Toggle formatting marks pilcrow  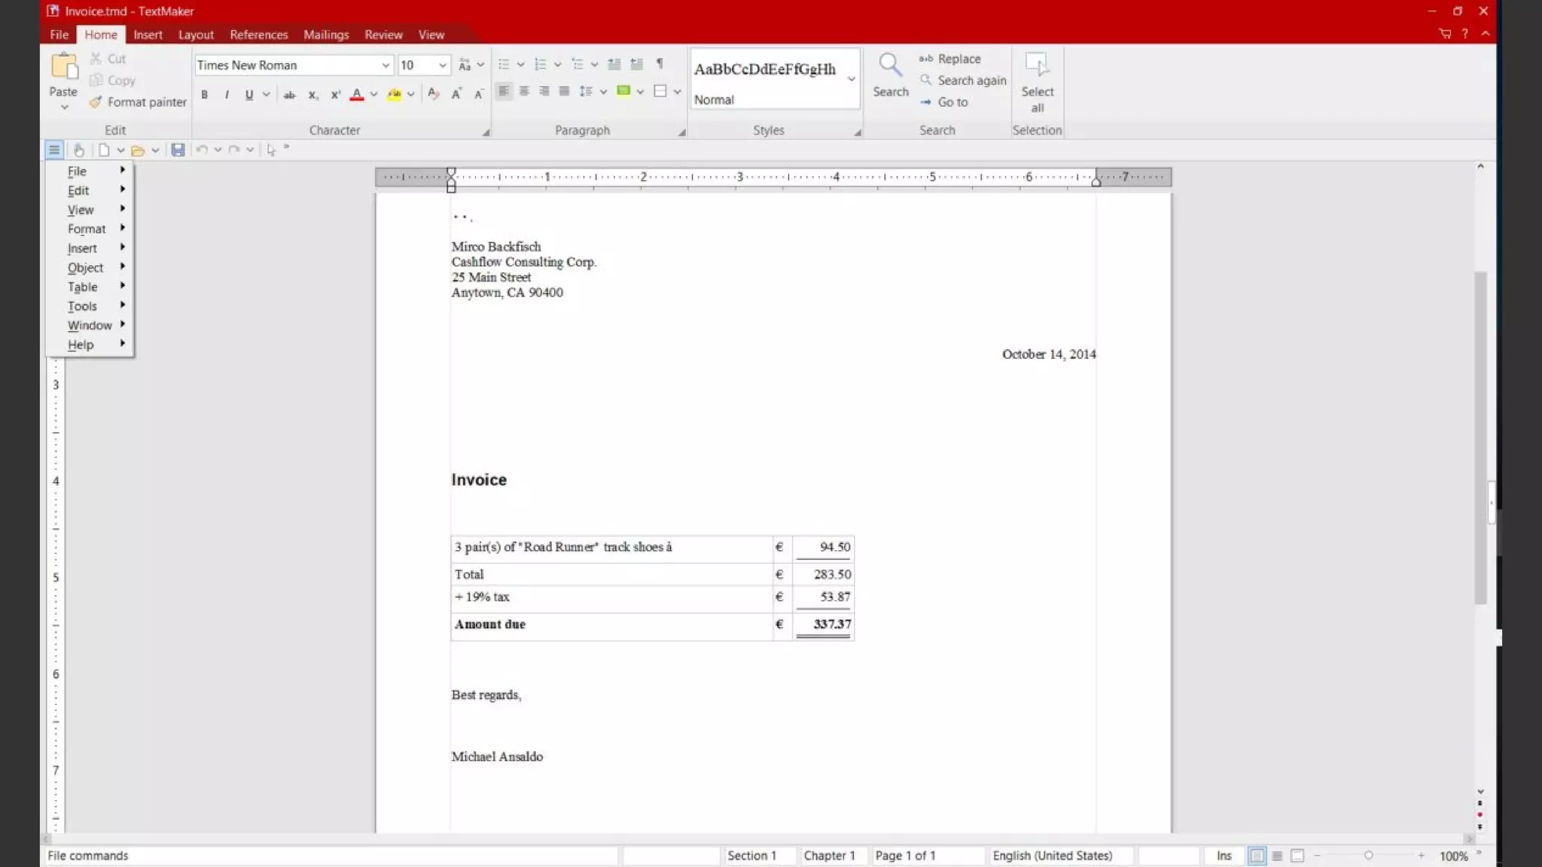click(660, 64)
